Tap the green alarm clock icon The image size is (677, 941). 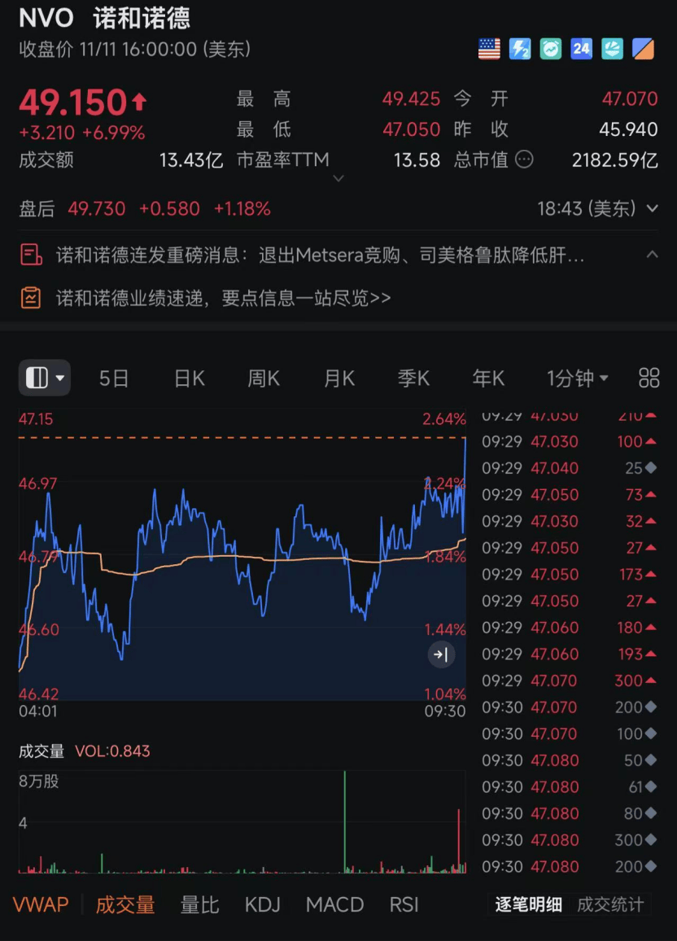[551, 49]
